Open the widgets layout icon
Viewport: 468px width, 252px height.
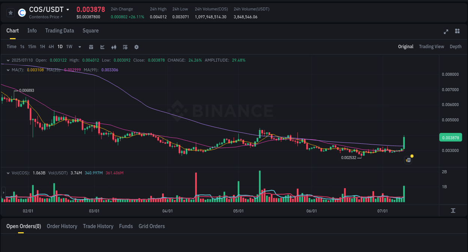tap(457, 32)
